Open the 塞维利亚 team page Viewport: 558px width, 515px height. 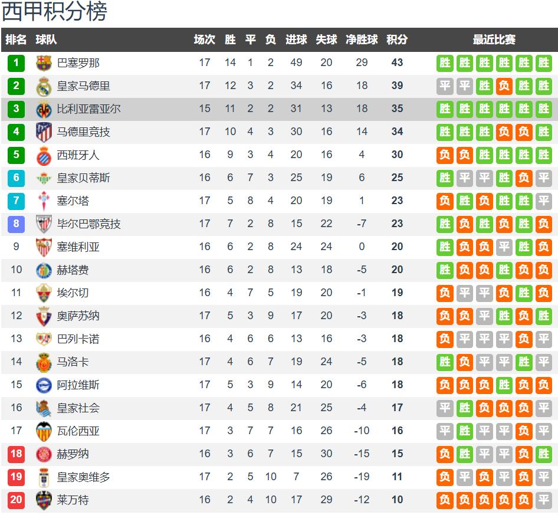tap(78, 247)
